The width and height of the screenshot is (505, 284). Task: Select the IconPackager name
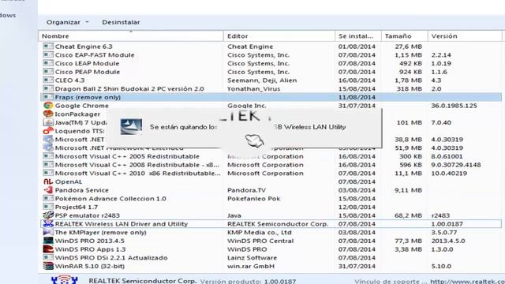tap(77, 114)
